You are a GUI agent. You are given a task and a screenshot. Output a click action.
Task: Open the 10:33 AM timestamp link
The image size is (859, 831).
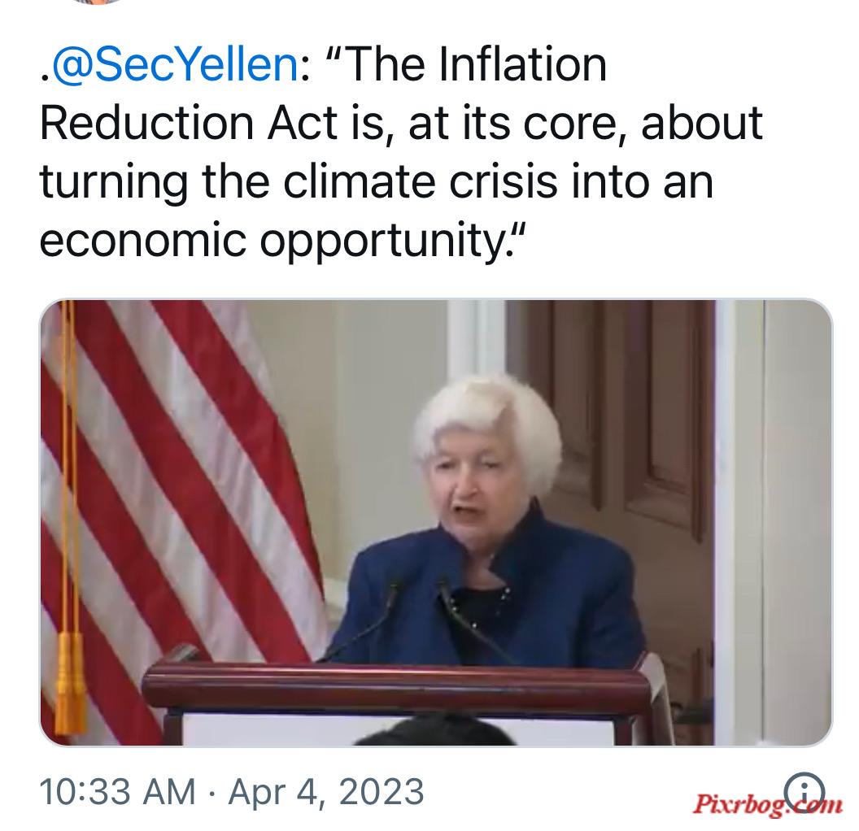coord(117,792)
